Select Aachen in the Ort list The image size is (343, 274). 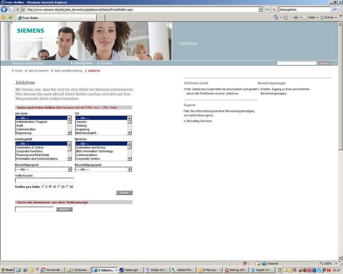101,122
